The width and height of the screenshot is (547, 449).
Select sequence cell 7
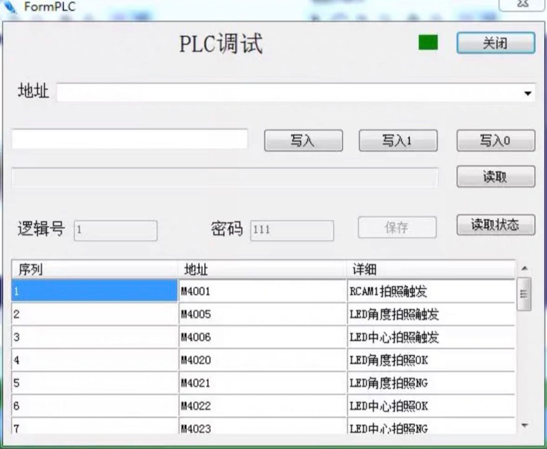95,426
